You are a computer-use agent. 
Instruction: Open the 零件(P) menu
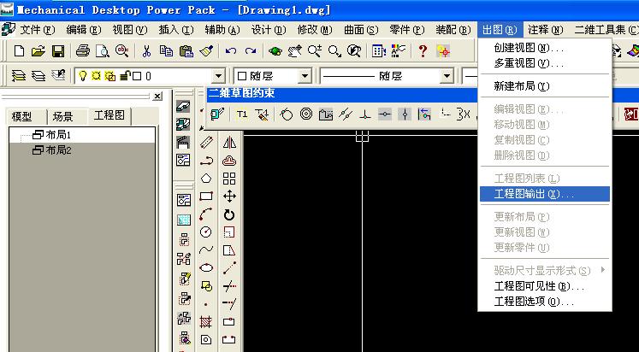[x=407, y=30]
